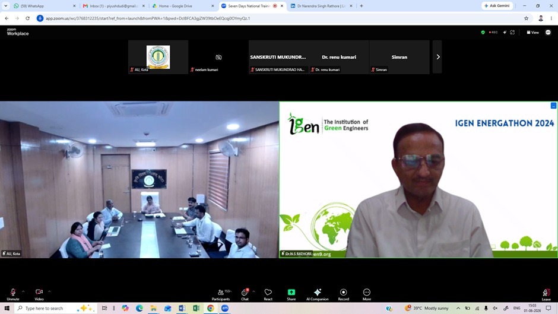Go forward in browser
The height and width of the screenshot is (314, 558).
point(17,18)
